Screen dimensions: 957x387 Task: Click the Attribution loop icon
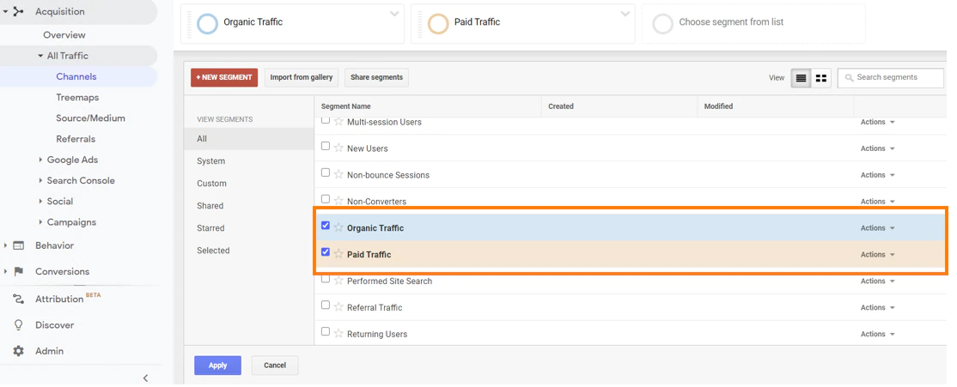coord(19,299)
